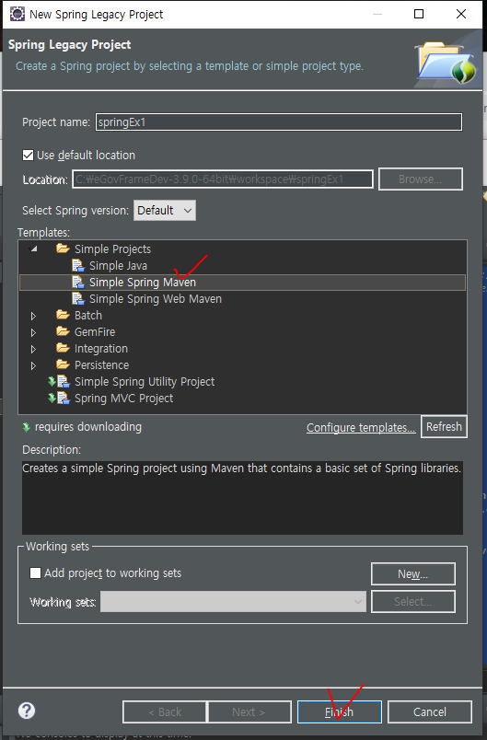Click the Simple Projects folder icon
The height and width of the screenshot is (740, 487).
[63, 249]
